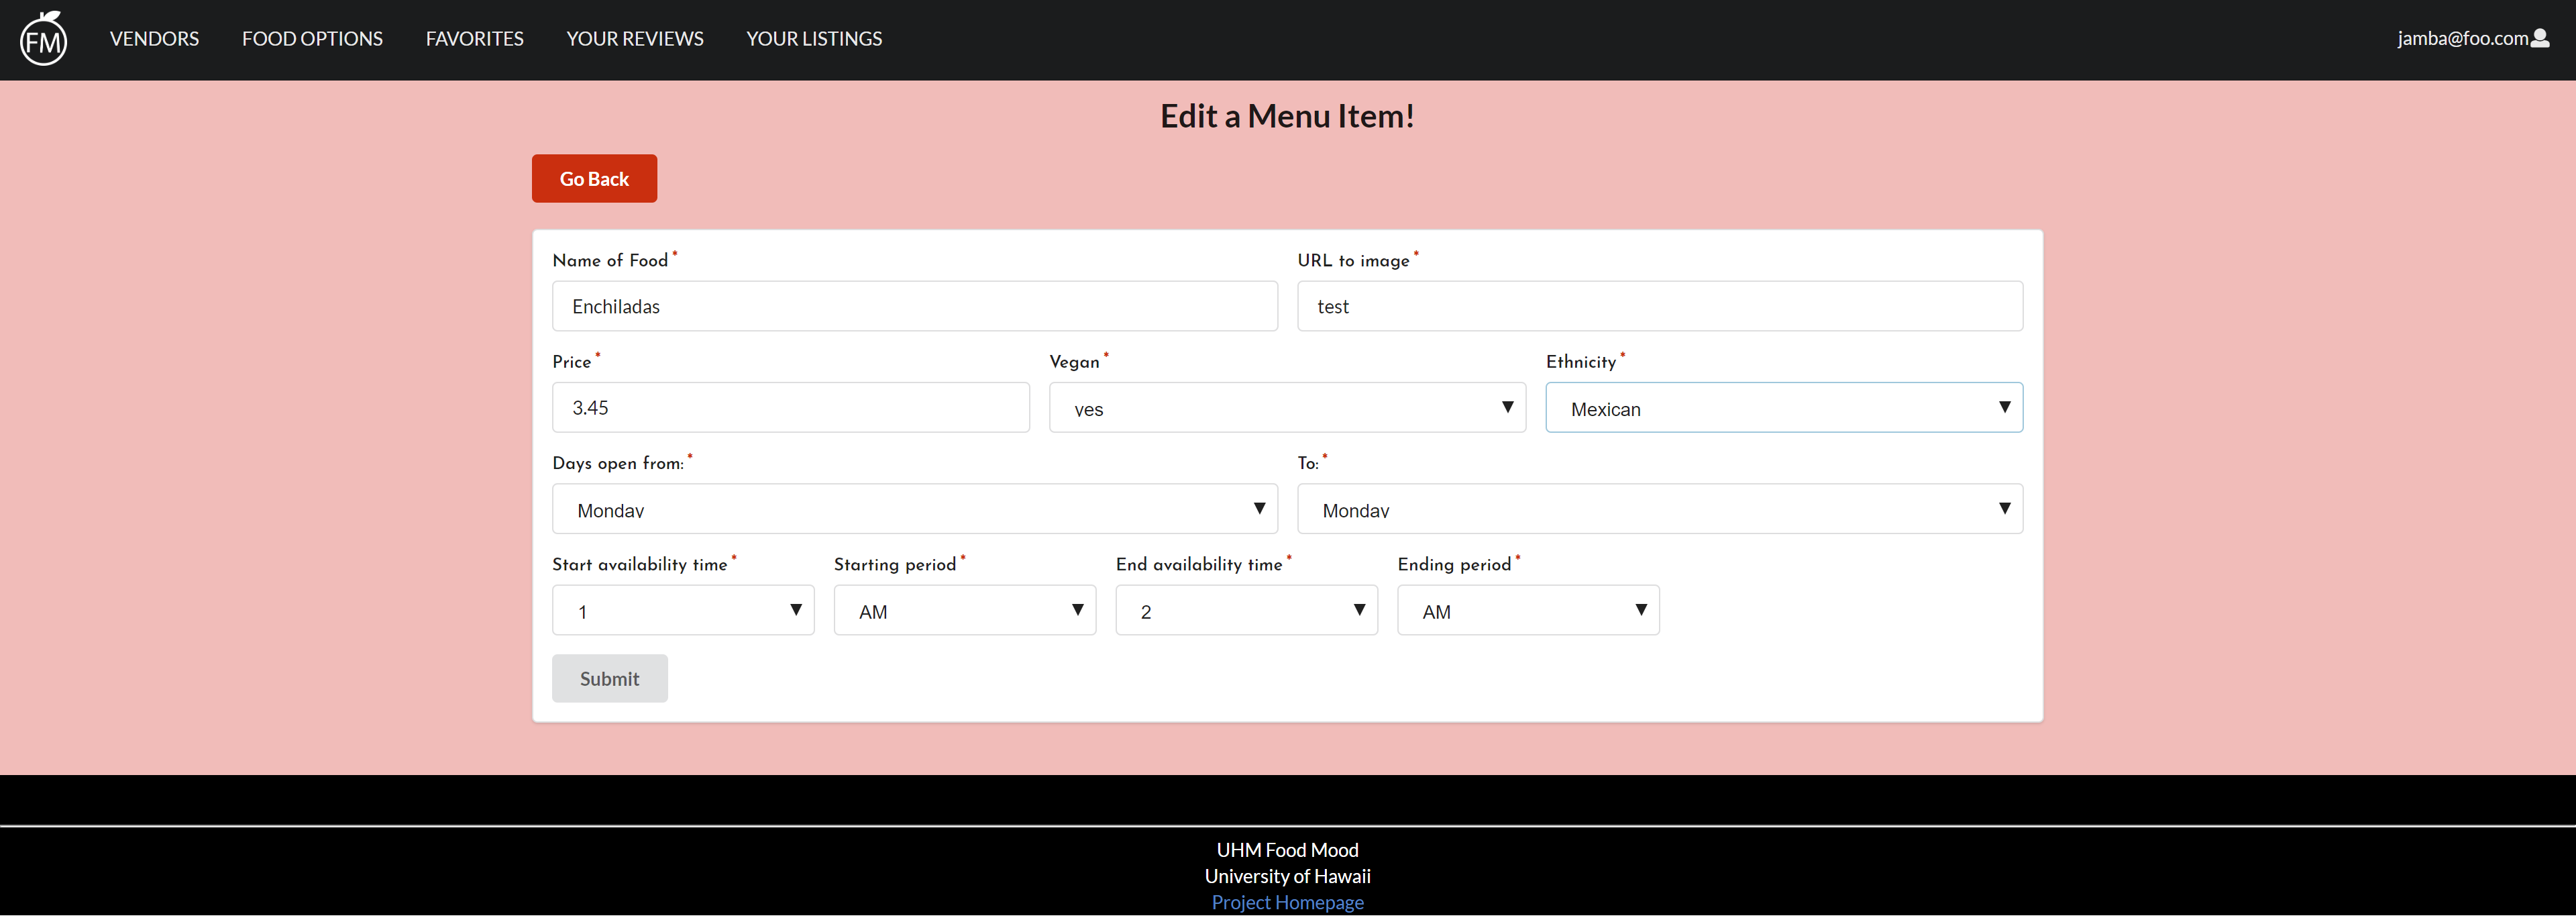
Task: Click the Ethnicity field label
Action: tap(1581, 362)
